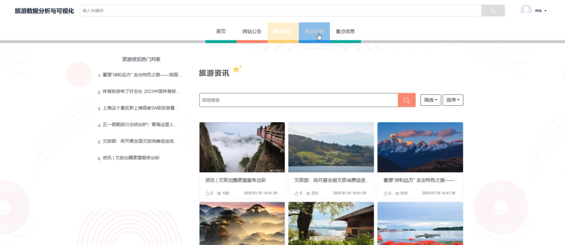This screenshot has height=245, width=565.
Task: Open the ms account dropdown arrow
Action: 546,11
